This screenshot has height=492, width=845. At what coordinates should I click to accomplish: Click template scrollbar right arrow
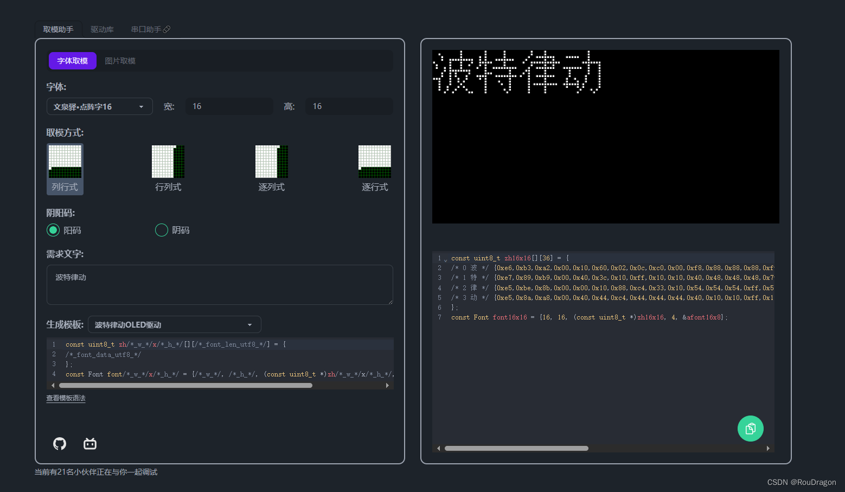(x=387, y=385)
